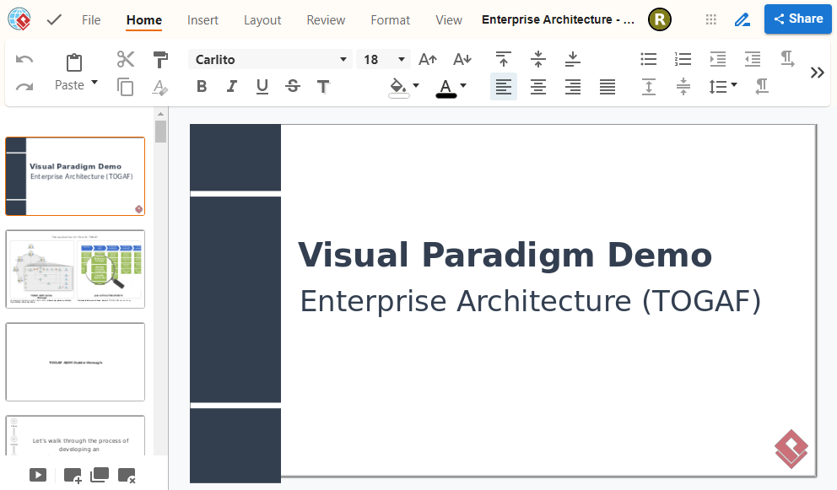The width and height of the screenshot is (837, 490).
Task: Decrease the paragraph indent
Action: [753, 59]
